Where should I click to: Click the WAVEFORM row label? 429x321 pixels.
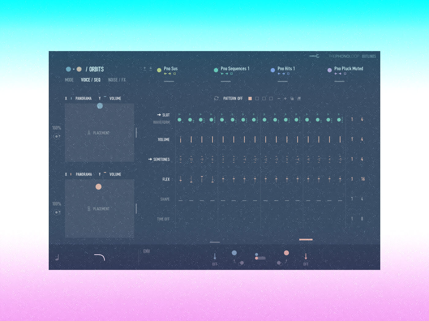click(161, 122)
